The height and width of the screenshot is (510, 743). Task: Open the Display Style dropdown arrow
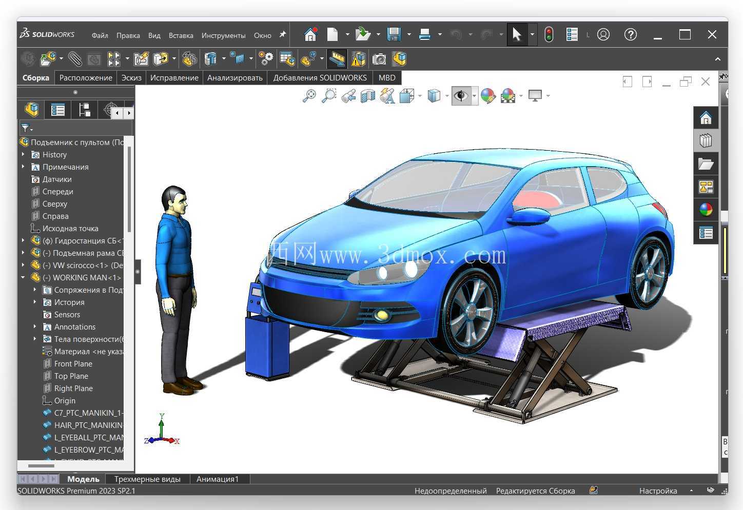point(446,96)
